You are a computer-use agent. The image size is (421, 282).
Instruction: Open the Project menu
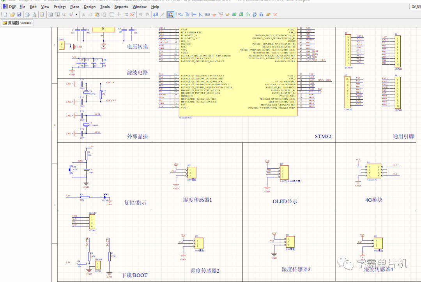(60, 7)
